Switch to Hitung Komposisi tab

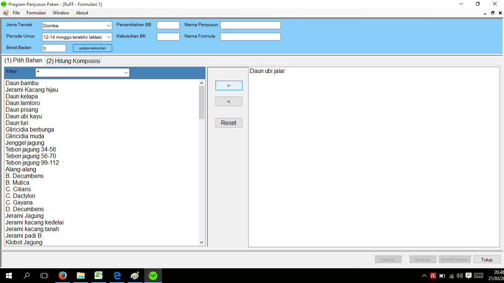pyautogui.click(x=73, y=61)
